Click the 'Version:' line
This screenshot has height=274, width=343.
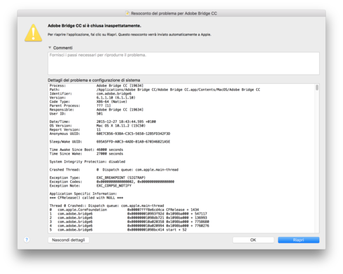pos(92,98)
